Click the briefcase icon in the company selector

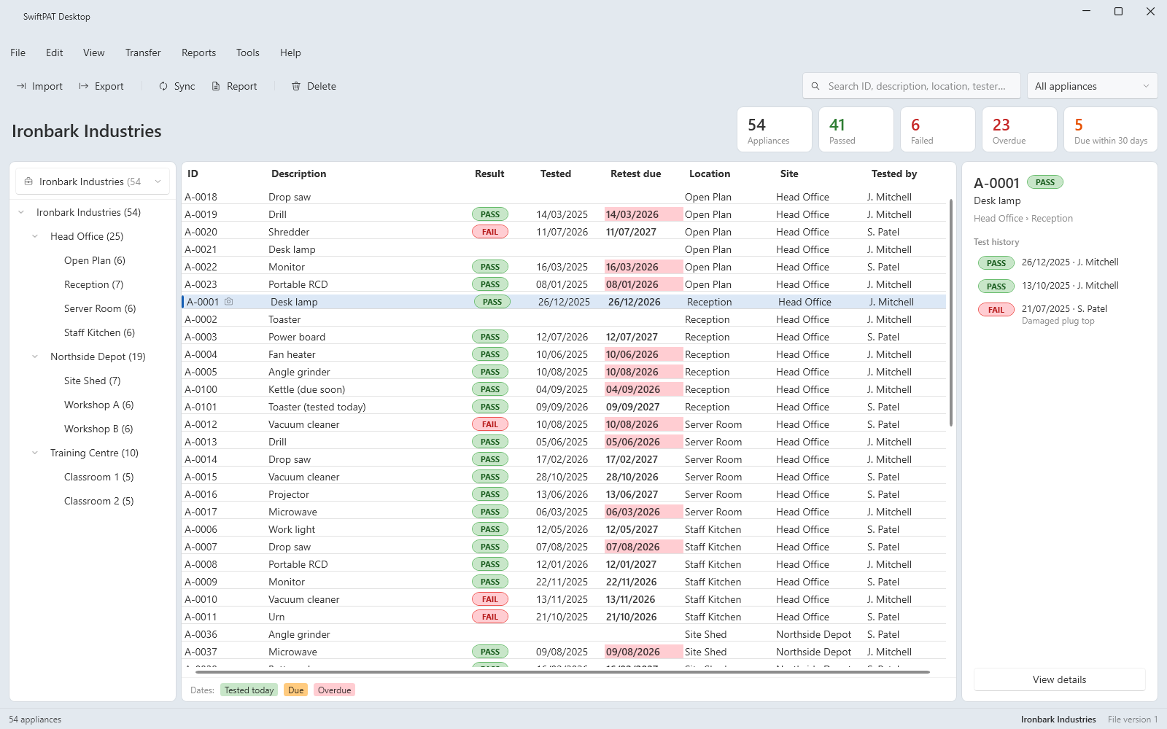[28, 182]
